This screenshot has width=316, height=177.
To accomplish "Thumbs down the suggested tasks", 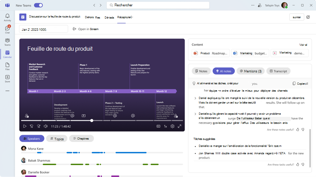I will point(303,164).
